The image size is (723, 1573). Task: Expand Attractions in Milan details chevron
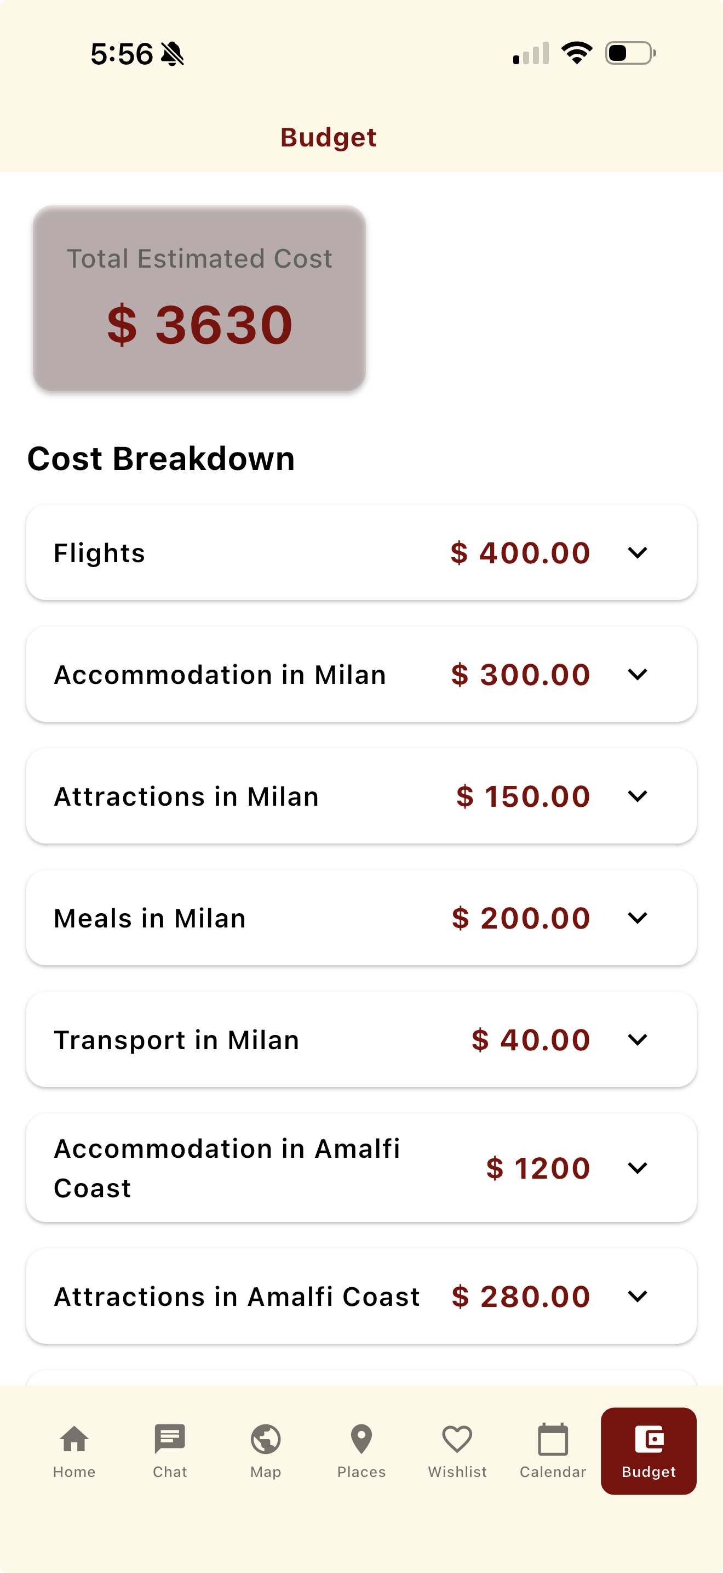pyautogui.click(x=637, y=796)
